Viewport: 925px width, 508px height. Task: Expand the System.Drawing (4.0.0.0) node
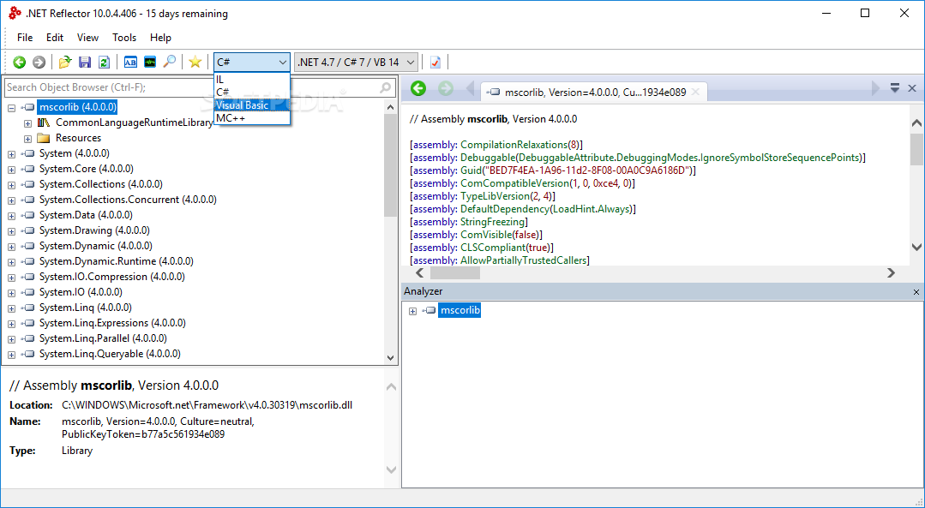coord(11,231)
